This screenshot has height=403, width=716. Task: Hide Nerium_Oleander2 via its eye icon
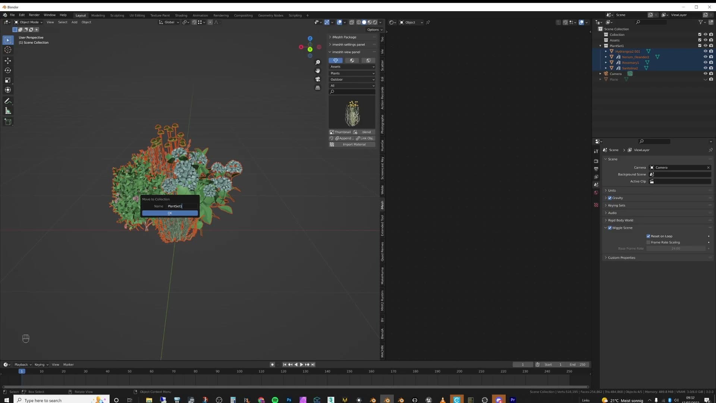705,57
